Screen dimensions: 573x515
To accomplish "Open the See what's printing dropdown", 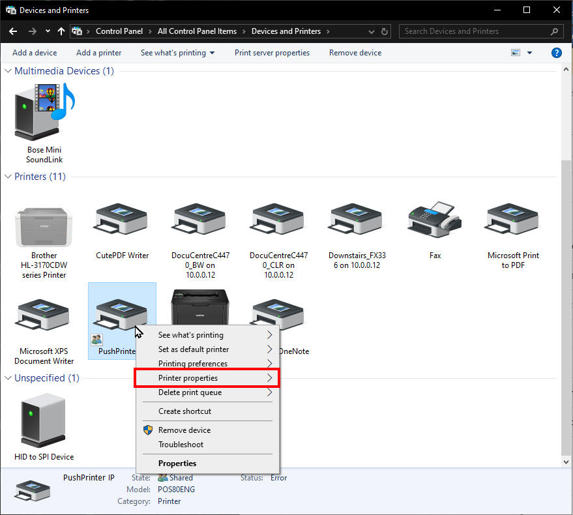I will pos(177,53).
